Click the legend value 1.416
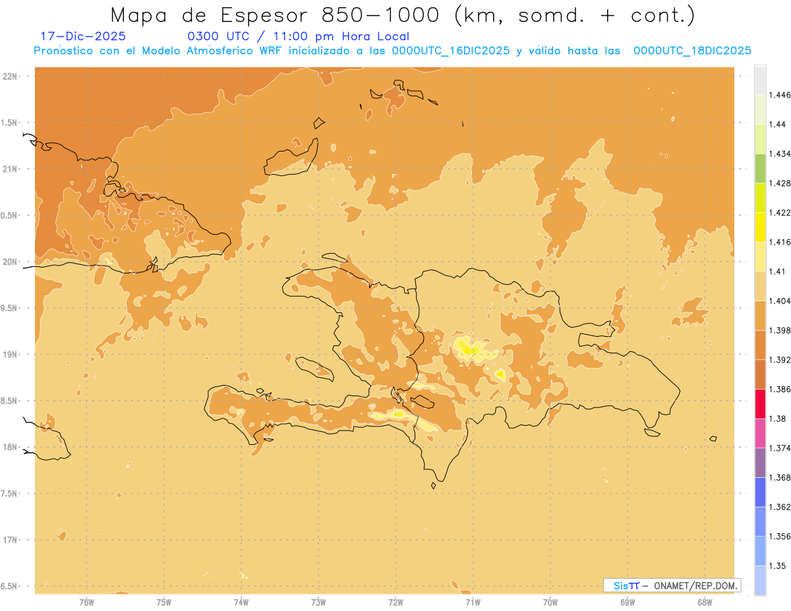The image size is (791, 611). (779, 242)
